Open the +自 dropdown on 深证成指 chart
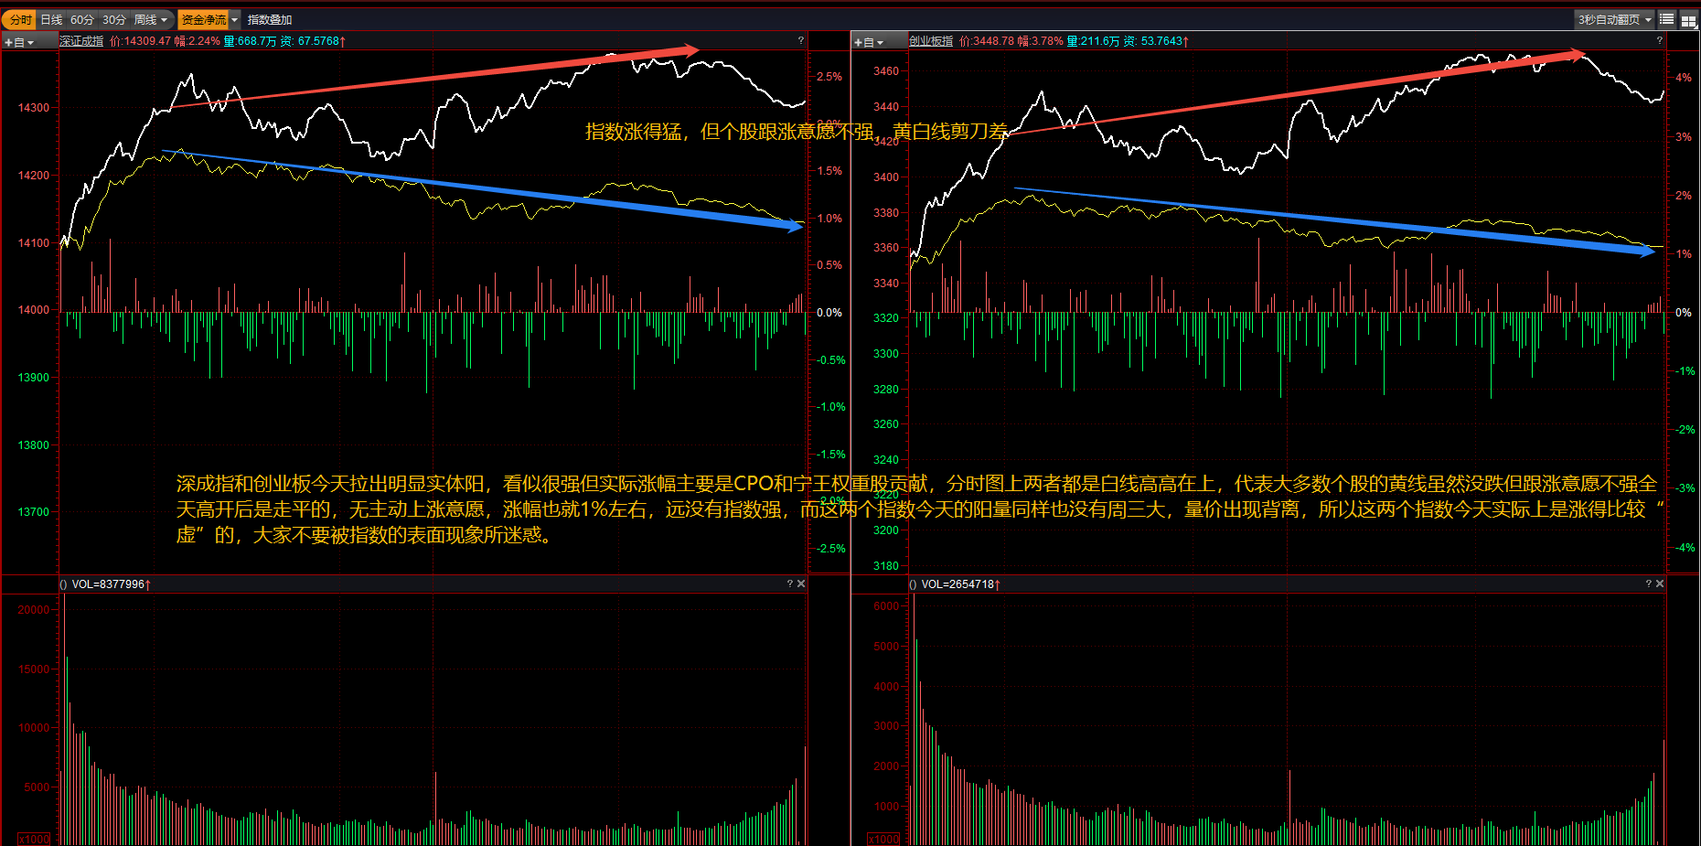Image resolution: width=1701 pixels, height=846 pixels. pos(19,42)
